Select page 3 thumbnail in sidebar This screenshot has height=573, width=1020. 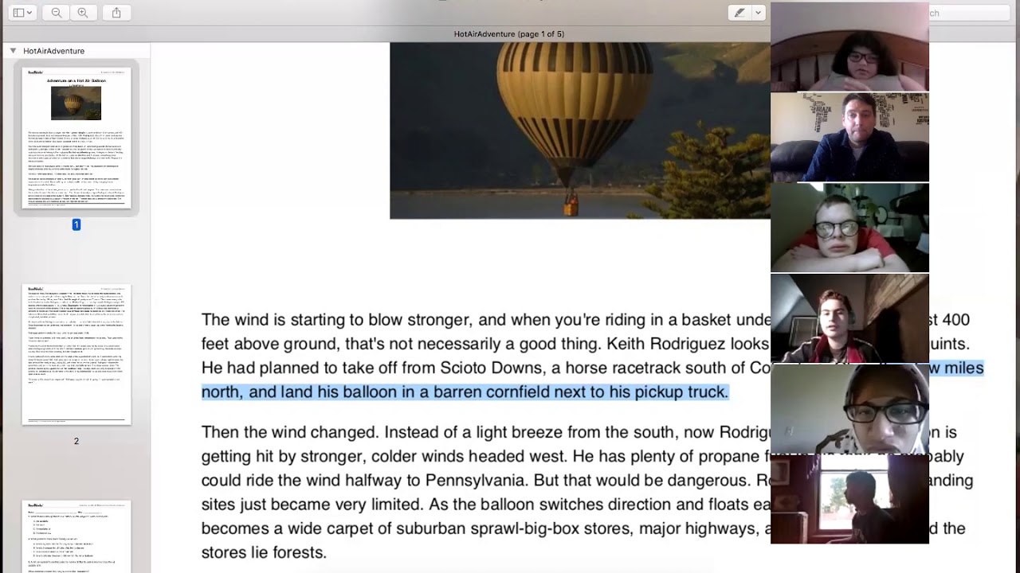coord(76,536)
